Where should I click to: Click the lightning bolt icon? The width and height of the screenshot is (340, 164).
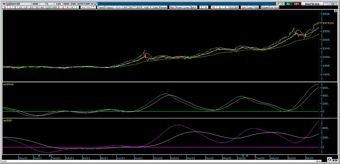click(x=278, y=4)
